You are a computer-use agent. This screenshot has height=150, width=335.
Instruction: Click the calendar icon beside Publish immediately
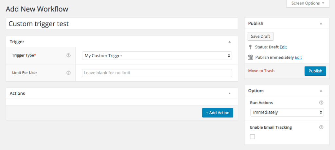tap(250, 57)
